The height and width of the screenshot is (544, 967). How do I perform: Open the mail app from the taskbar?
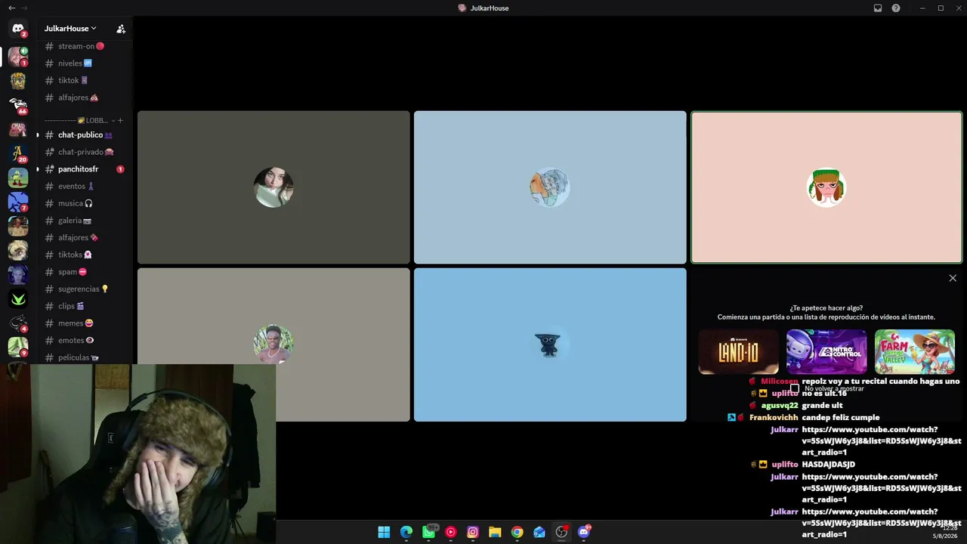tap(539, 532)
